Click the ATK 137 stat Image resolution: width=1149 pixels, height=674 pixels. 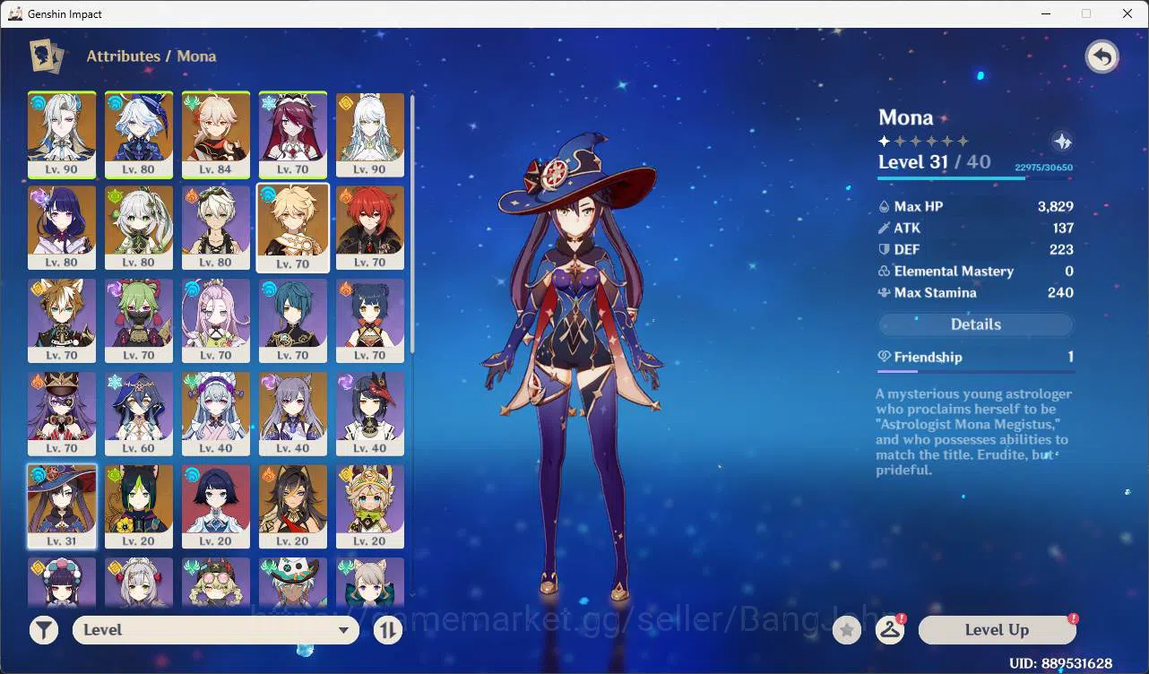coord(976,228)
